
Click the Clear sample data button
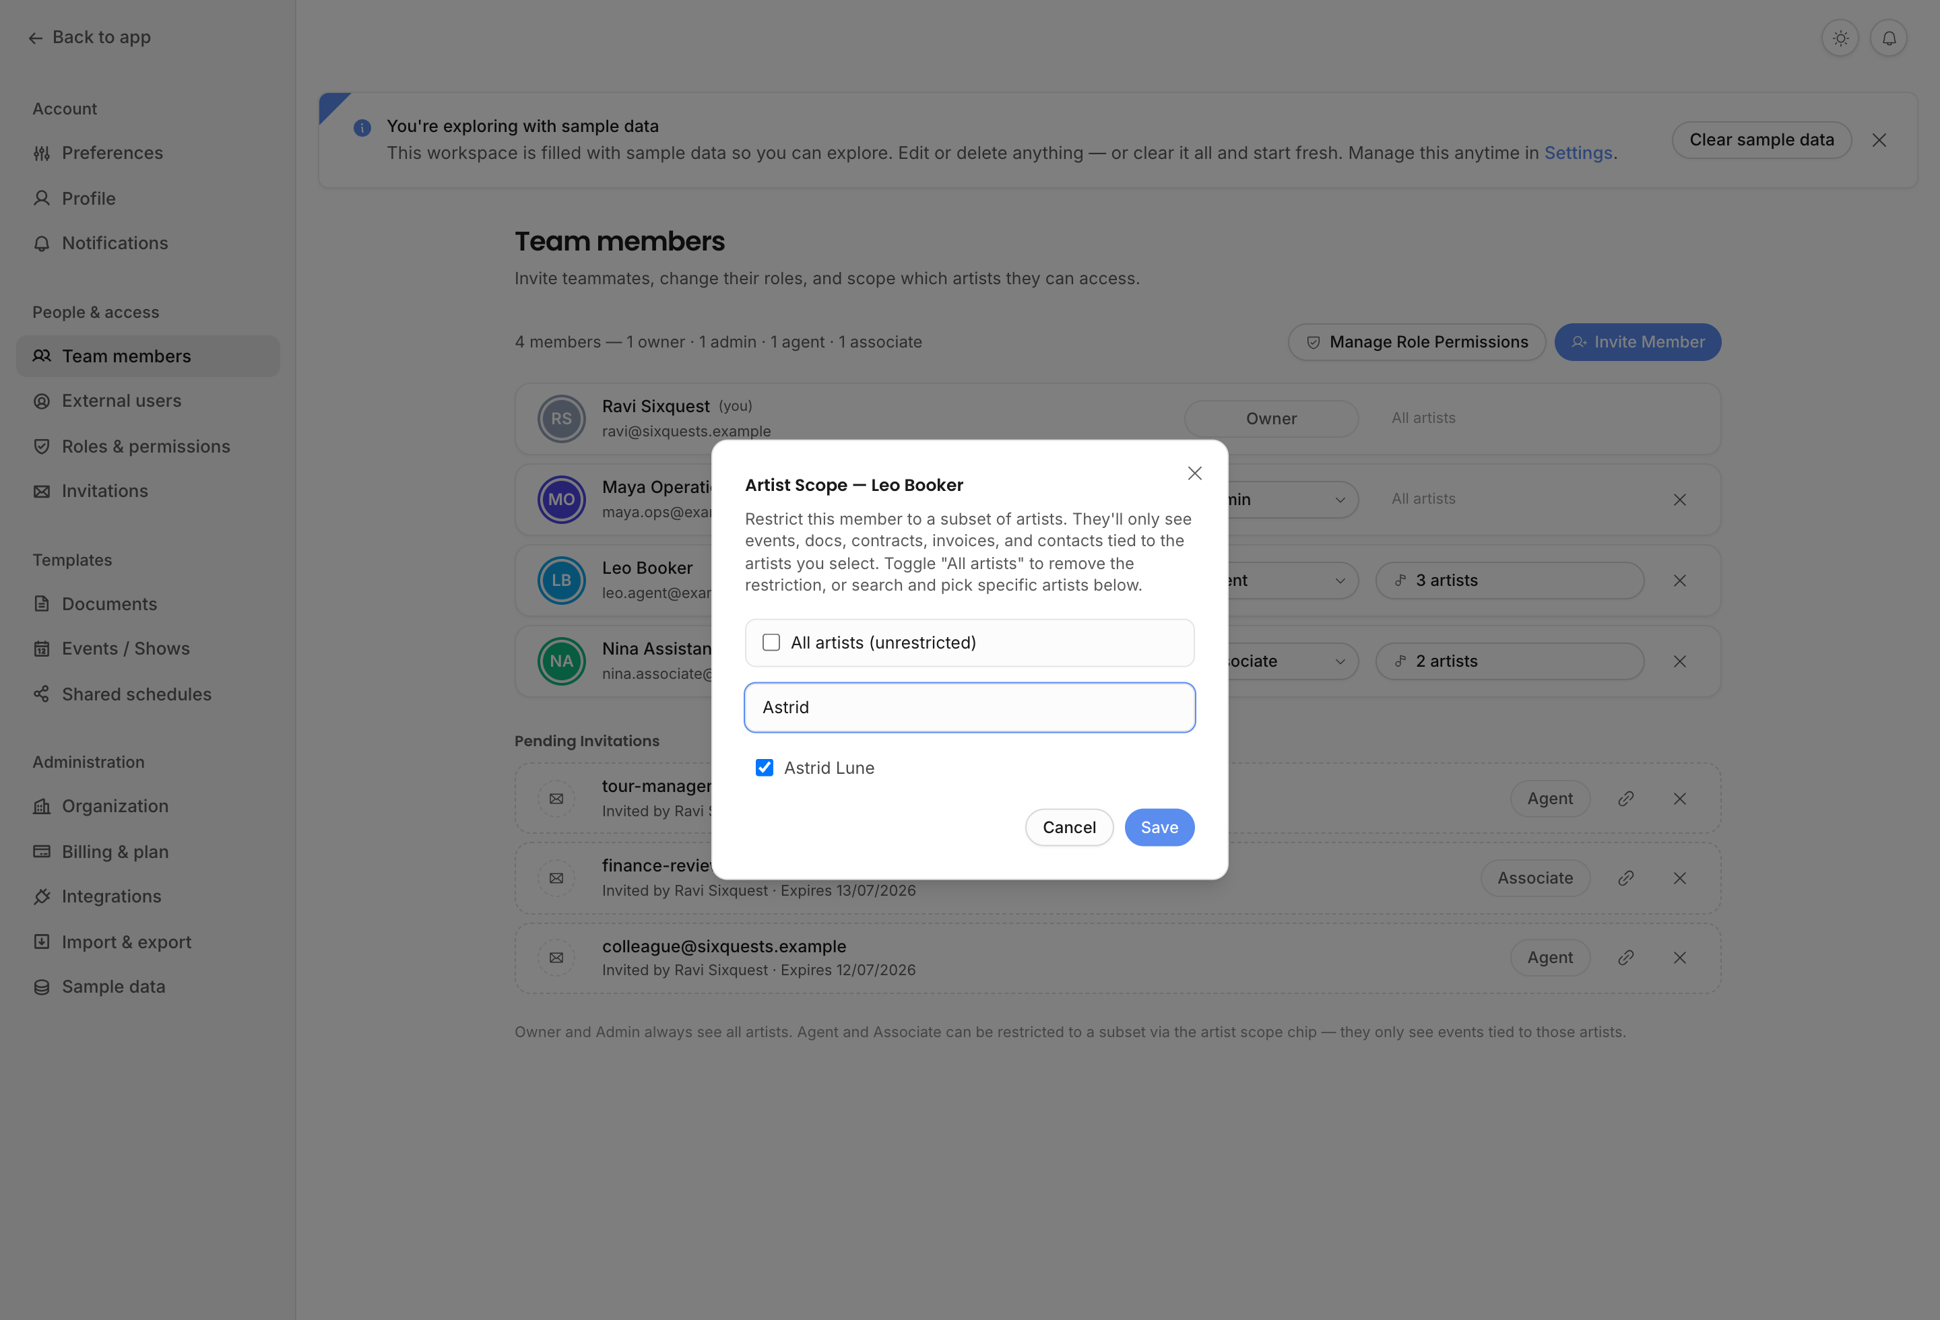point(1761,140)
